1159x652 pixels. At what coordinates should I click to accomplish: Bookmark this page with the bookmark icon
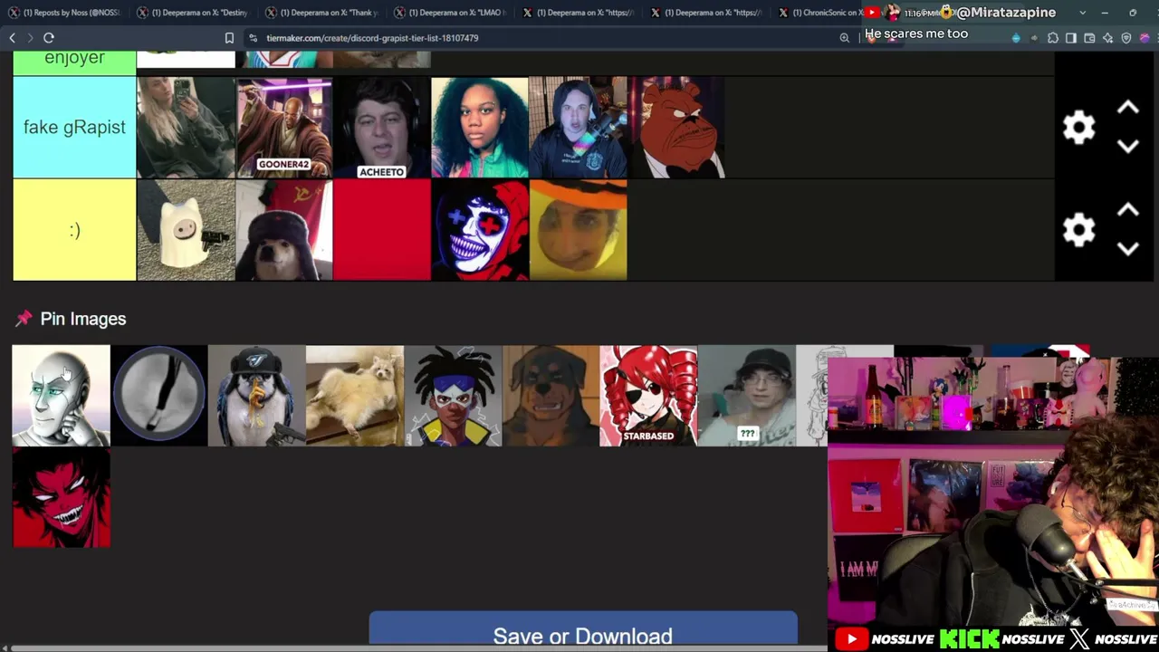click(x=229, y=38)
